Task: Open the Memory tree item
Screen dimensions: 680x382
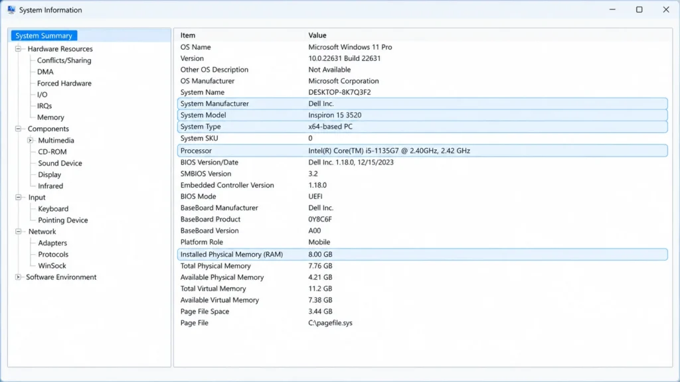Action: (x=50, y=117)
